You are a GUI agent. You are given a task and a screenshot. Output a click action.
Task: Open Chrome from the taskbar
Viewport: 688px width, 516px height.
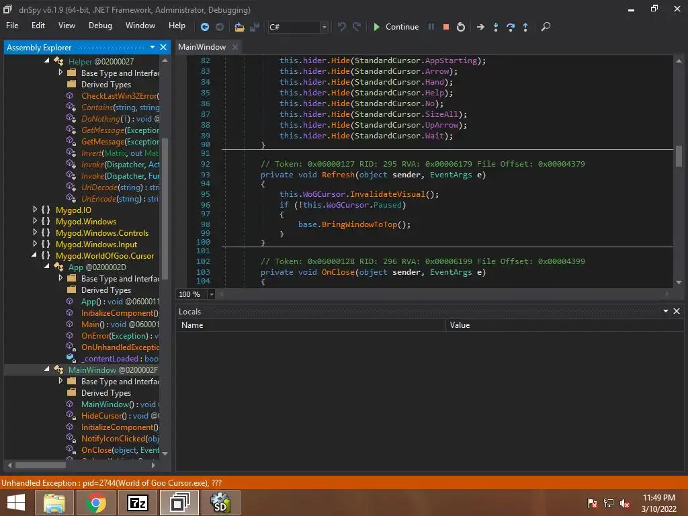pyautogui.click(x=96, y=502)
